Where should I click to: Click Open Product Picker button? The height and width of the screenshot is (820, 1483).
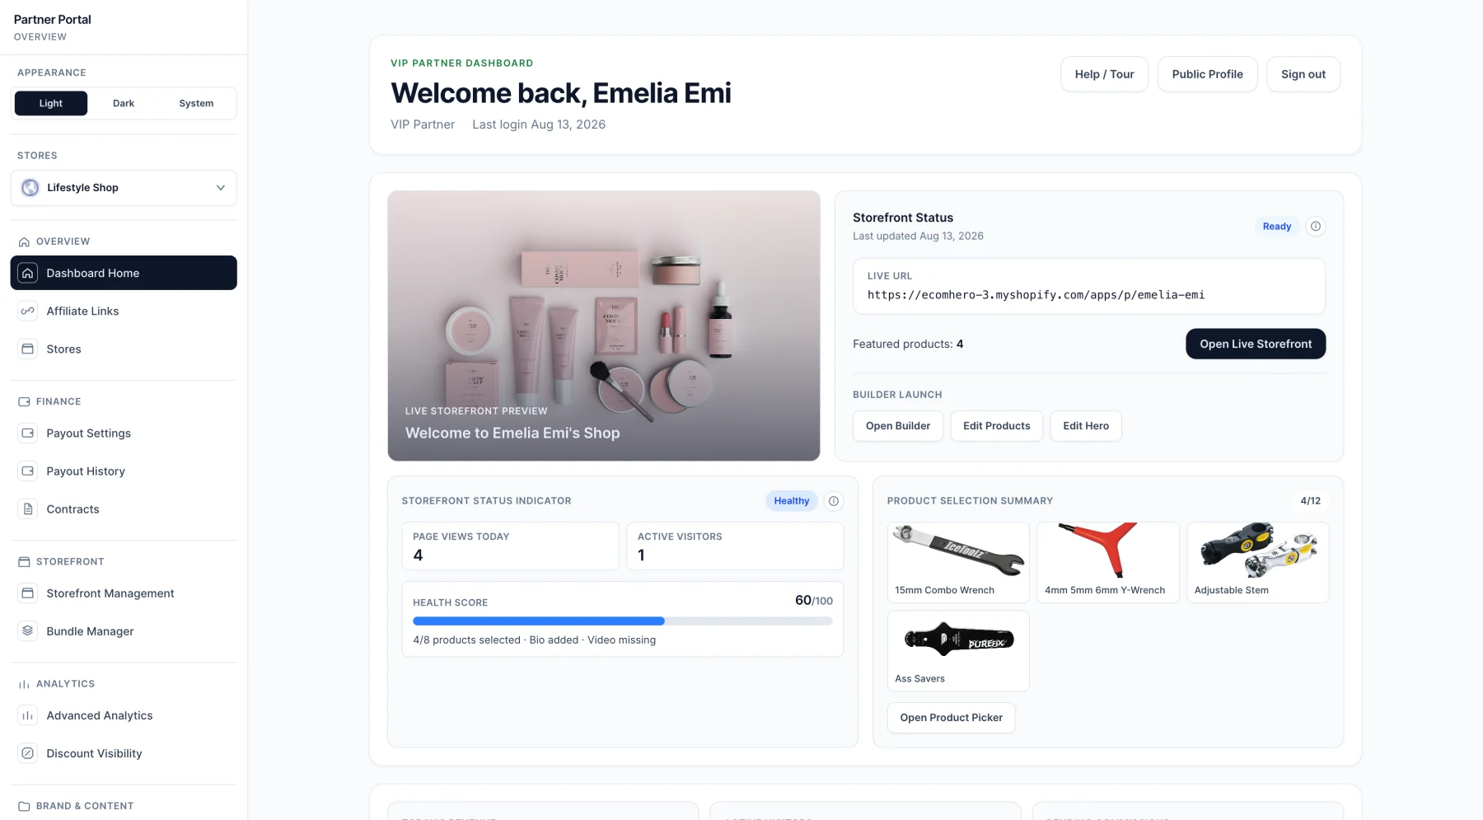pos(952,718)
